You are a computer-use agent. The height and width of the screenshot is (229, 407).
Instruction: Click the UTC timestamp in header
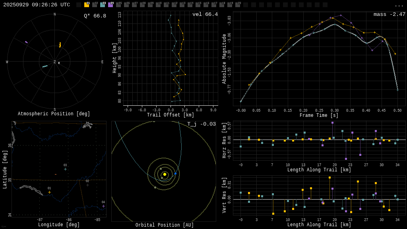pos(37,5)
